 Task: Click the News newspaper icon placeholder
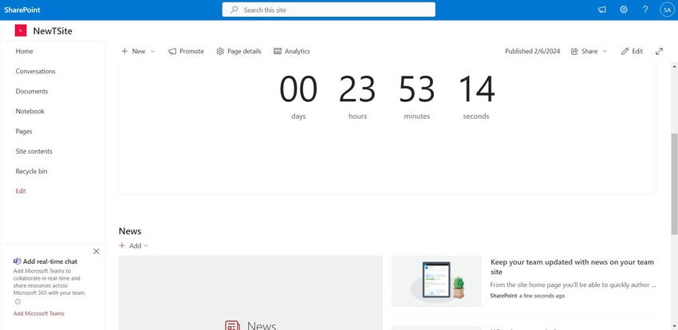coord(232,326)
